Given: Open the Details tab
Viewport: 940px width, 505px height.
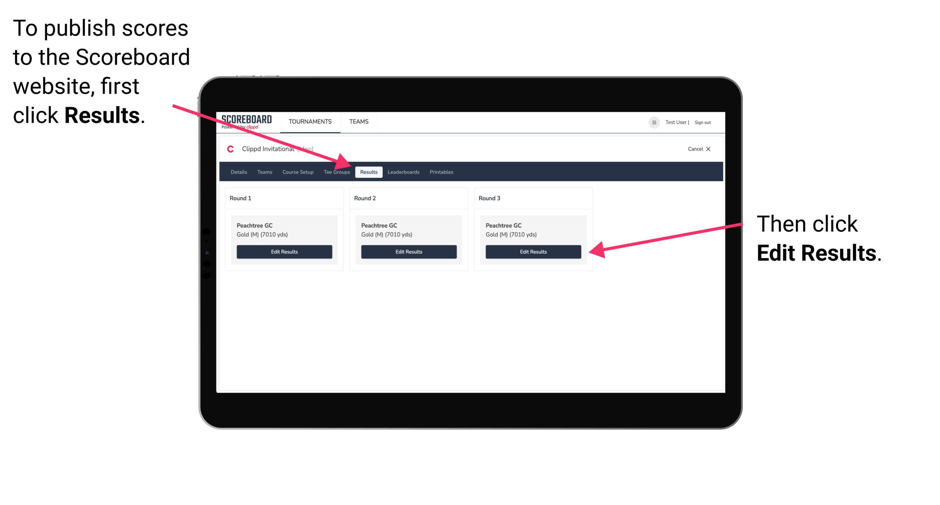Looking at the screenshot, I should tap(239, 172).
